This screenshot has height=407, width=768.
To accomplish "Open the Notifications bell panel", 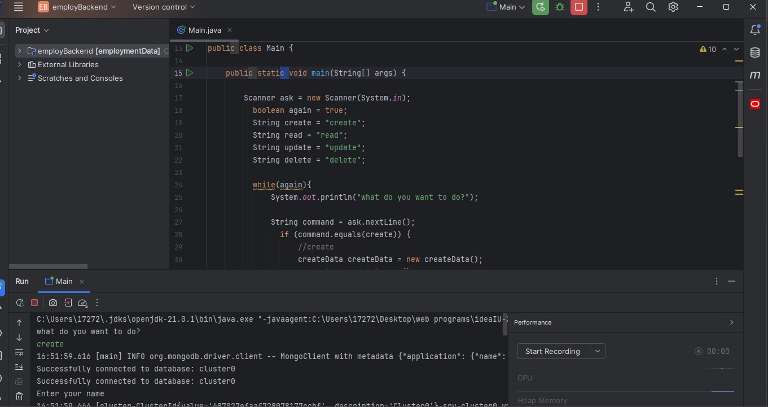I will pyautogui.click(x=755, y=30).
